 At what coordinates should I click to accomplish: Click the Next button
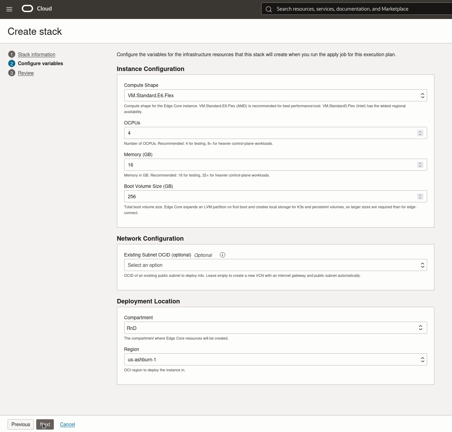coord(45,424)
